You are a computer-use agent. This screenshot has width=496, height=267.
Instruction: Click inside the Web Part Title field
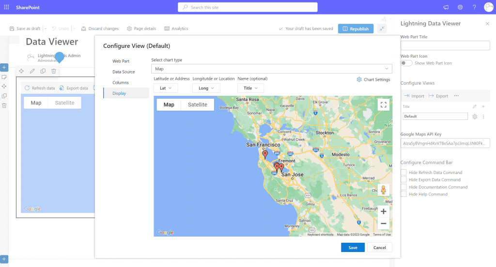445,45
